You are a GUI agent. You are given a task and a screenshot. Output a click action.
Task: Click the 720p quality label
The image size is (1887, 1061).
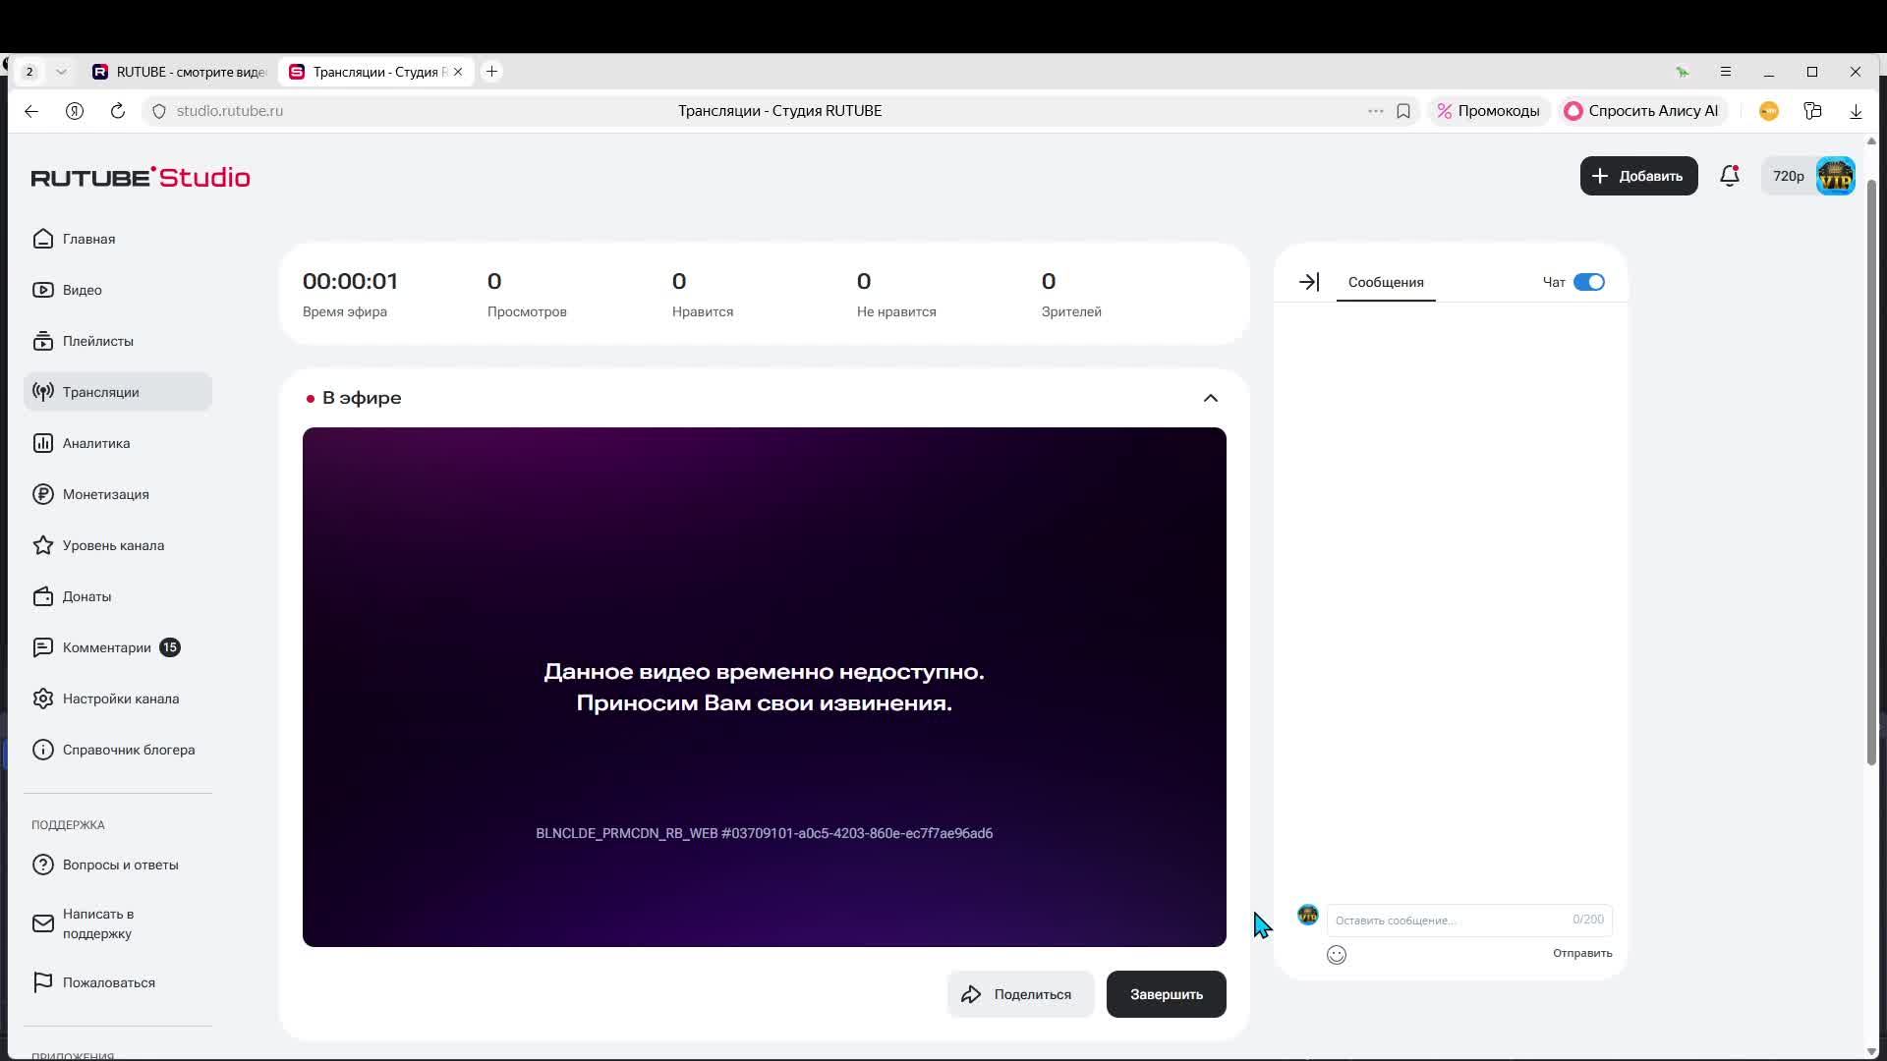[x=1789, y=176]
